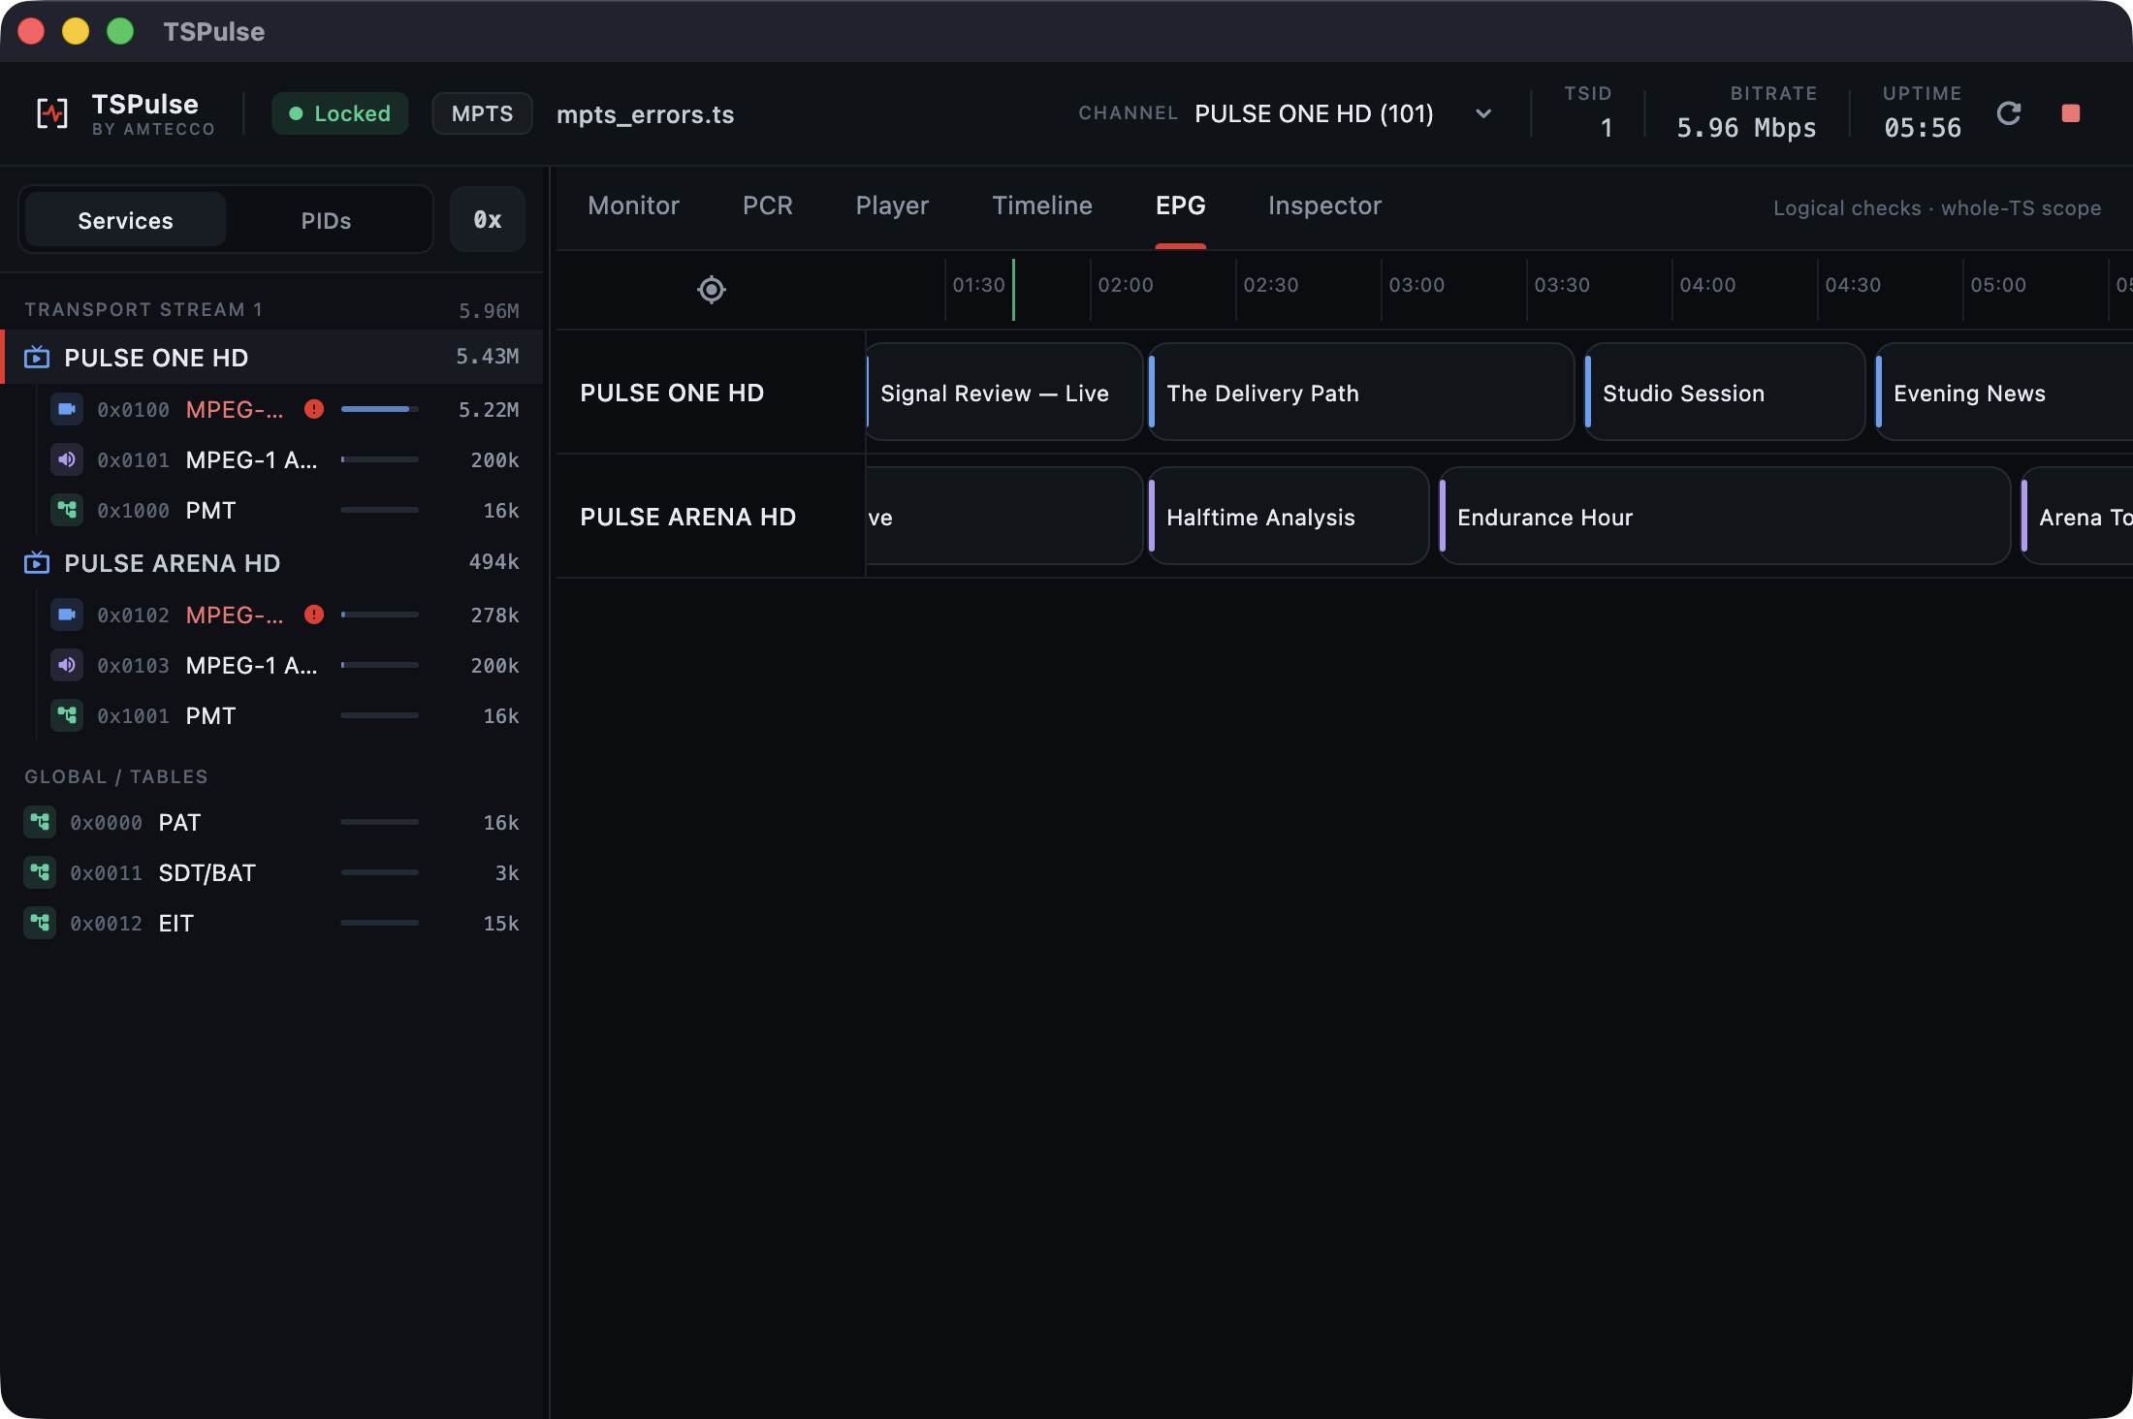Open the Evening News programme block

pyautogui.click(x=2004, y=393)
